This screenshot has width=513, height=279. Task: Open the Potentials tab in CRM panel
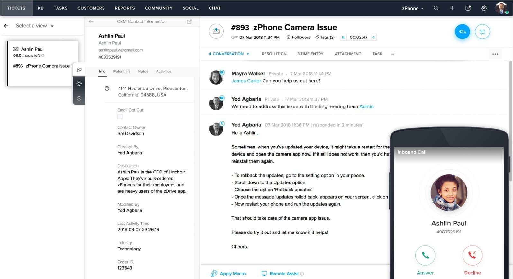pos(122,72)
